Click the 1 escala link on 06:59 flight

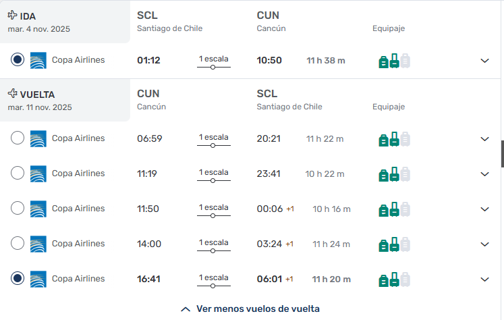(213, 137)
